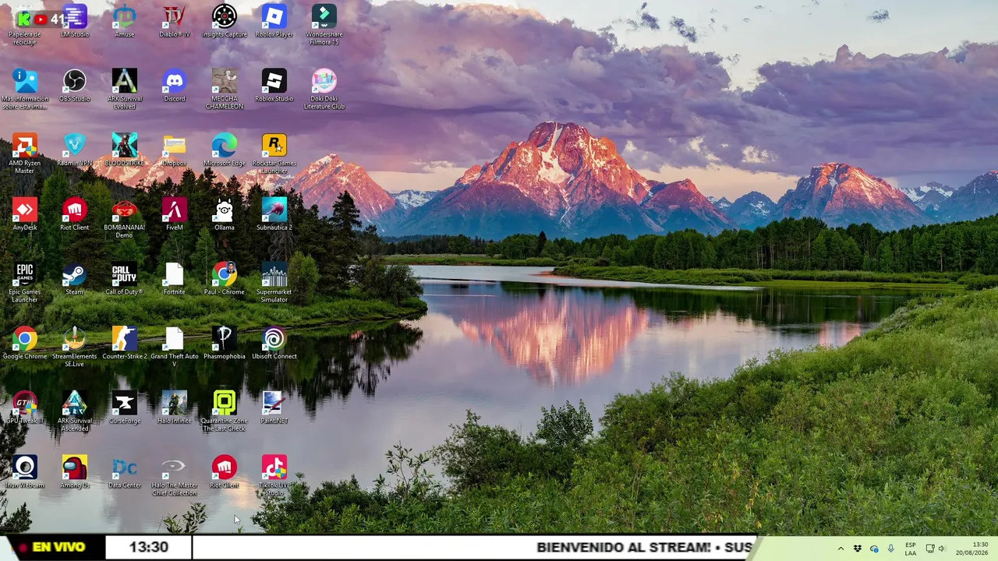Open the Dropbox folder shortcut on desktop
Screen dimensions: 998x561
(x=175, y=150)
